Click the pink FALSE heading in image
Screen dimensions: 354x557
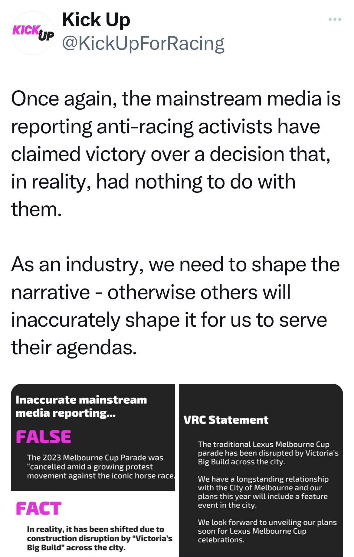[44, 437]
